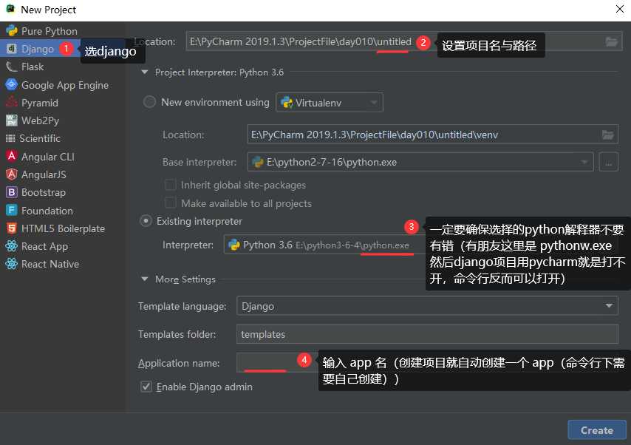Click the Create button
This screenshot has width=631, height=445.
(597, 430)
